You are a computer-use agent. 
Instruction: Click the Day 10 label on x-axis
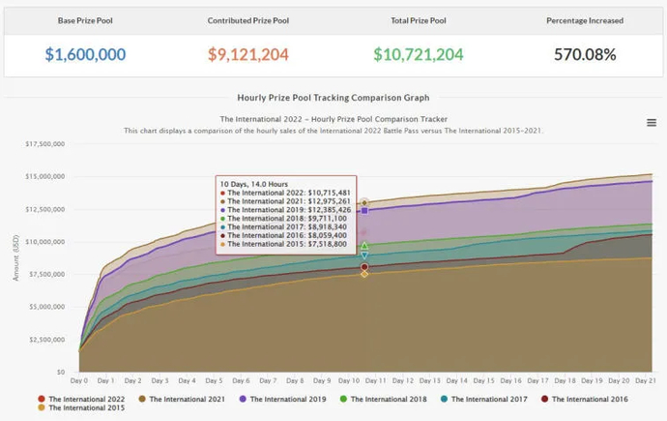[x=350, y=381]
